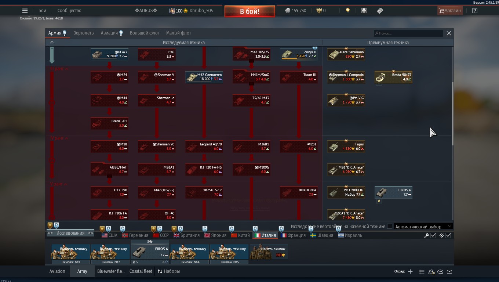Select Израиль nation tab
Viewport: 499px width, 282px height.
(x=350, y=235)
